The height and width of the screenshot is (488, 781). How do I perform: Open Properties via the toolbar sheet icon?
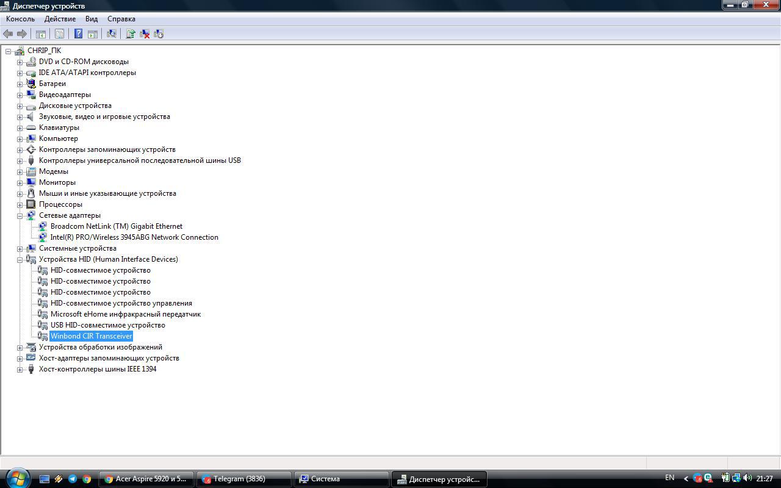pos(59,34)
